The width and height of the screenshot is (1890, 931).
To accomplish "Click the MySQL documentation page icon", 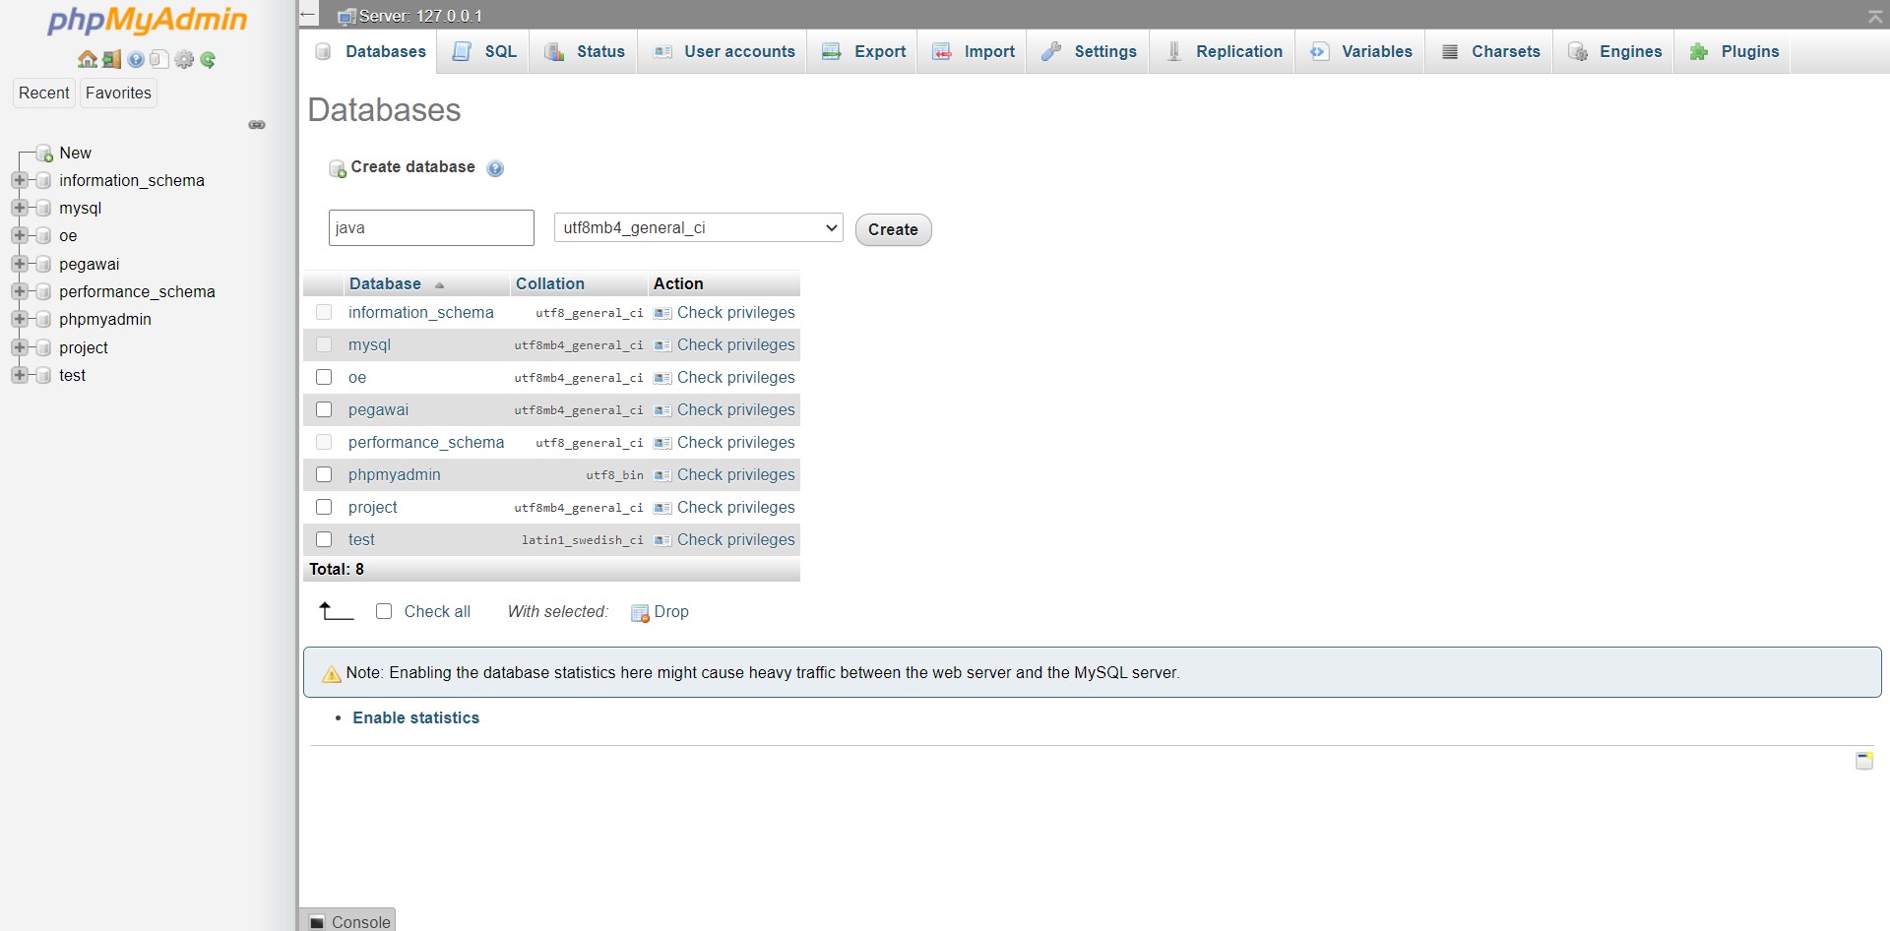I will pyautogui.click(x=158, y=59).
